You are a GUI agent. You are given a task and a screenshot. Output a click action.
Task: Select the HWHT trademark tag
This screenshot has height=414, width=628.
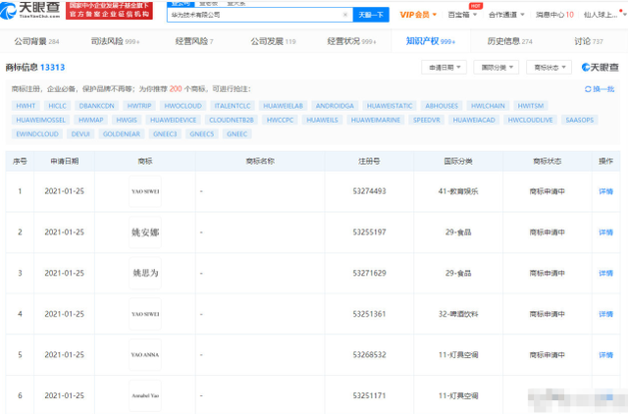tap(26, 106)
